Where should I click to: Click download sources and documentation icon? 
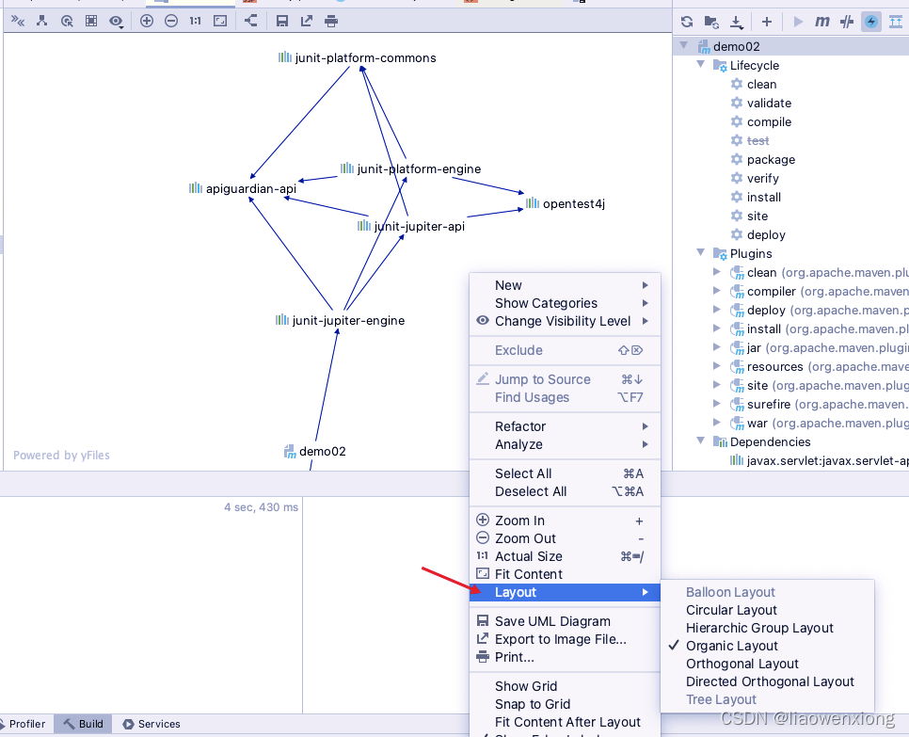click(x=736, y=22)
